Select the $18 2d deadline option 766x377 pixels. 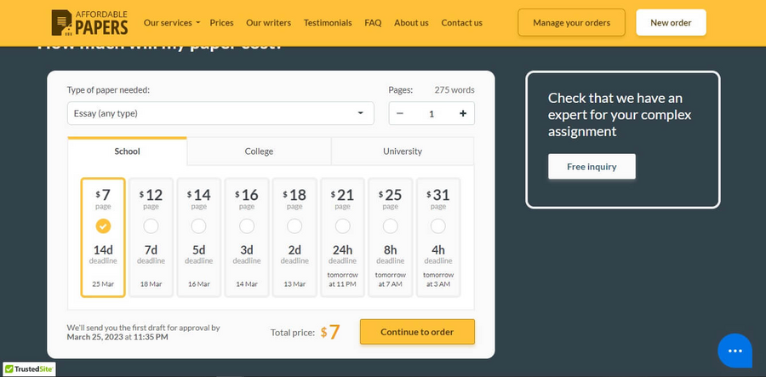click(294, 237)
